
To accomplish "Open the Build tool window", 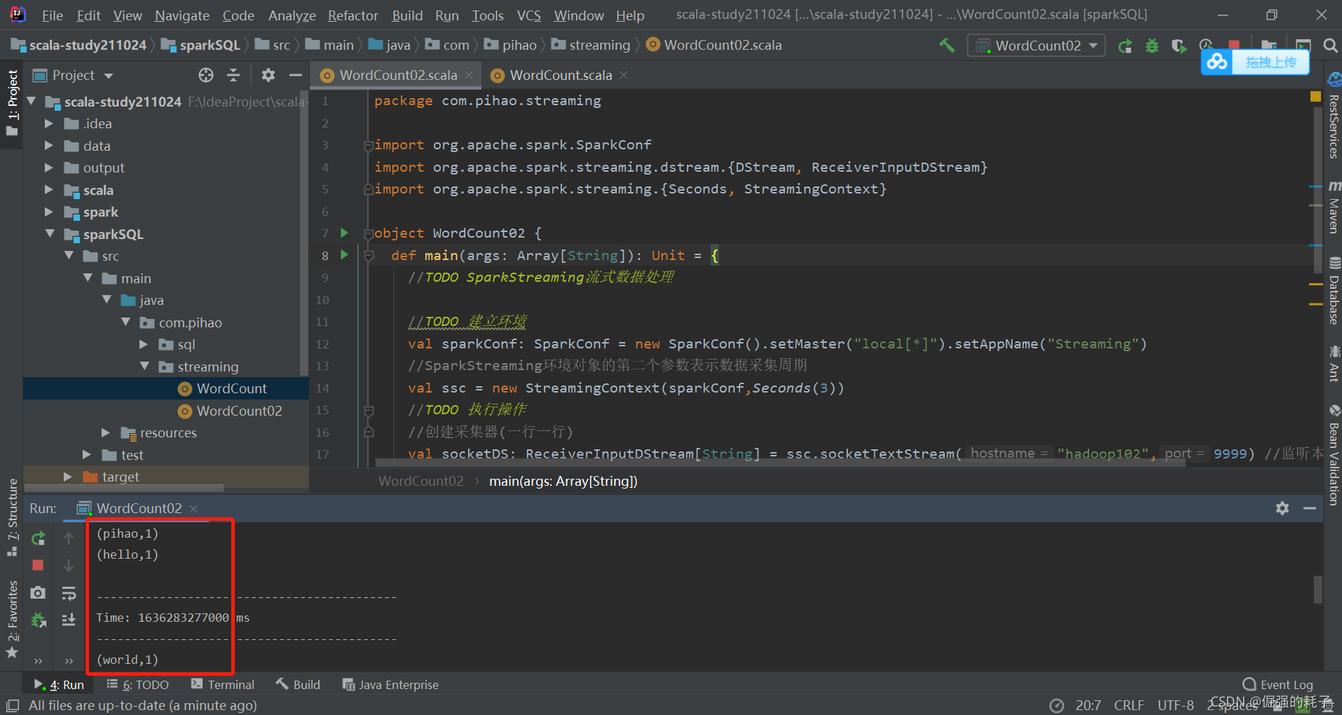I will click(x=299, y=685).
